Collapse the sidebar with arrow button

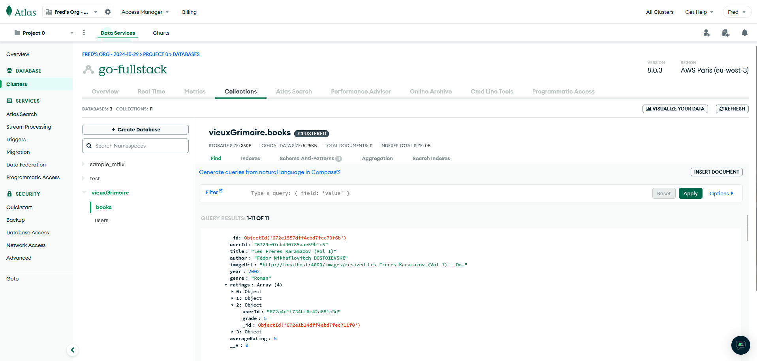tap(73, 350)
